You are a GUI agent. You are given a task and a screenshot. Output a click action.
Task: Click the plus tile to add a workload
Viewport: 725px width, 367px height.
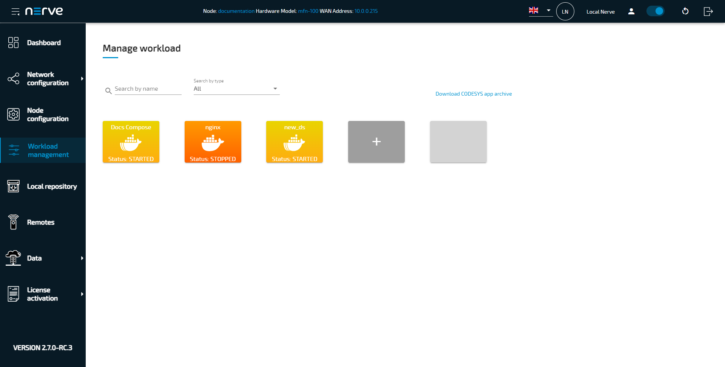[376, 142]
